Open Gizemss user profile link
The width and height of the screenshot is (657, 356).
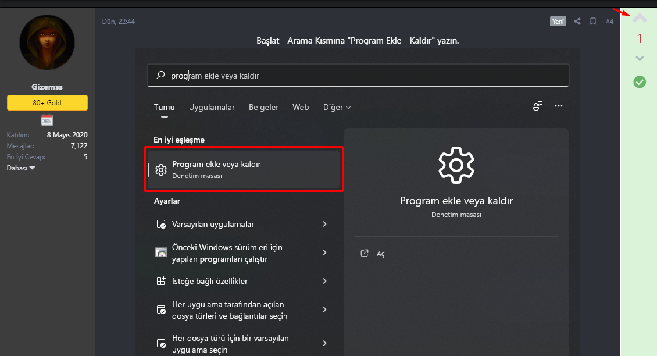tap(47, 87)
